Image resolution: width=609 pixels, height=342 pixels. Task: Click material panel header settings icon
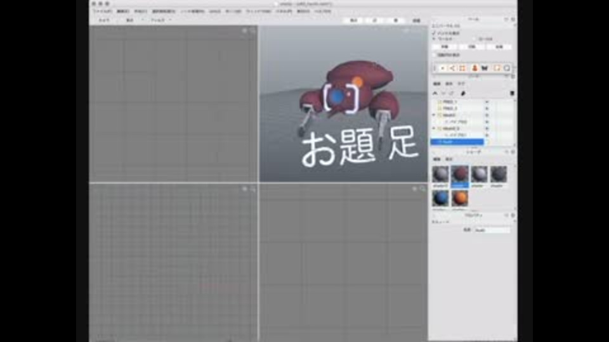tap(513, 152)
